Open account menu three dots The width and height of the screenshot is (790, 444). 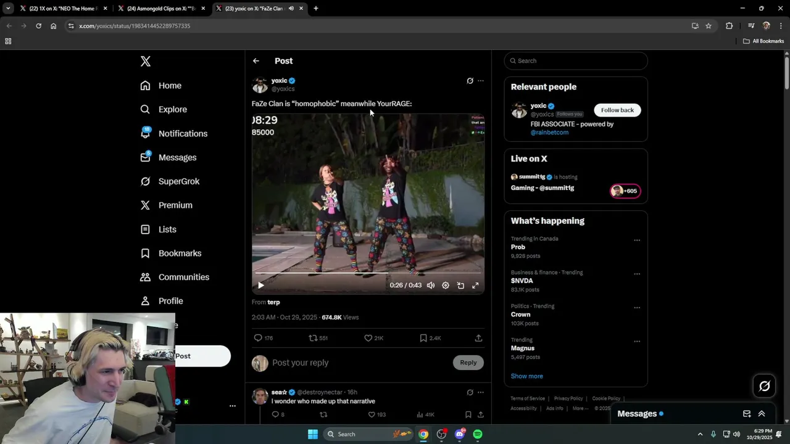click(233, 406)
